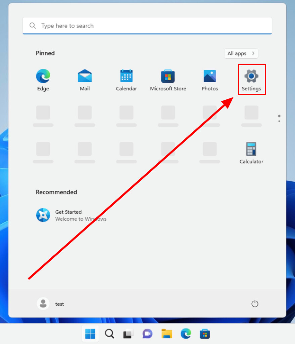Viewport: 295px width, 344px height.
Task: Launch Edge from the taskbar
Action: (x=186, y=334)
